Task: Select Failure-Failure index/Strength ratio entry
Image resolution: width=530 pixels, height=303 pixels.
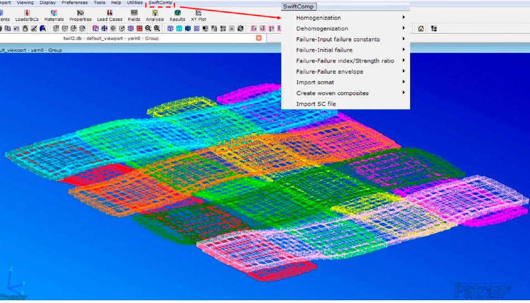Action: click(x=345, y=61)
